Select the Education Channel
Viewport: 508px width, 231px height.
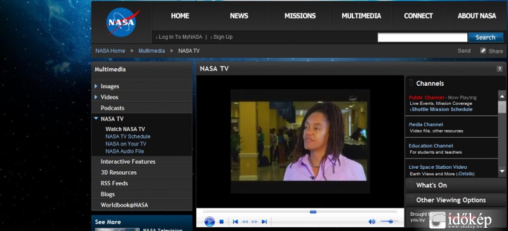tap(431, 146)
